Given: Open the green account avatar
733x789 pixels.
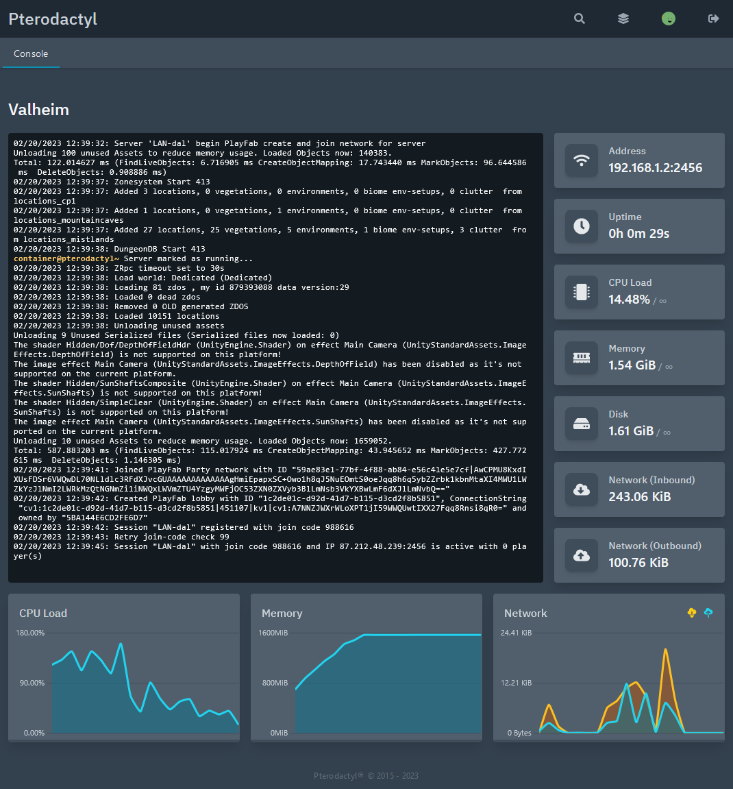Looking at the screenshot, I should (x=669, y=19).
